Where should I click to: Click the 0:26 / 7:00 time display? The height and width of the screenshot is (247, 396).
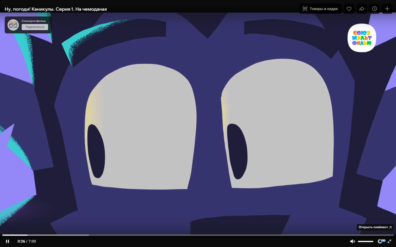pyautogui.click(x=27, y=241)
